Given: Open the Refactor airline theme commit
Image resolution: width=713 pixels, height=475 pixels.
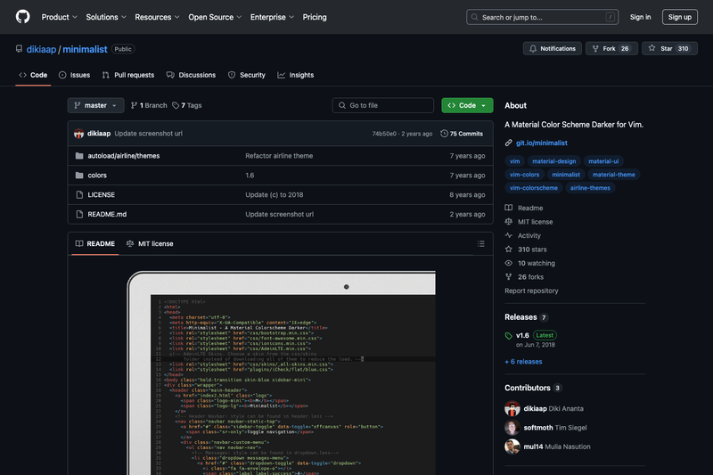Looking at the screenshot, I should click(279, 156).
